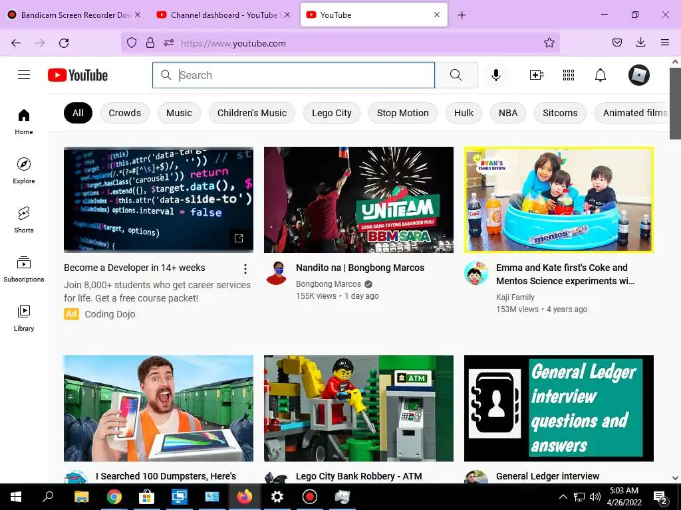Screen dimensions: 681x510
Task: Open the General Ledger interview thumbnail
Action: [559, 408]
